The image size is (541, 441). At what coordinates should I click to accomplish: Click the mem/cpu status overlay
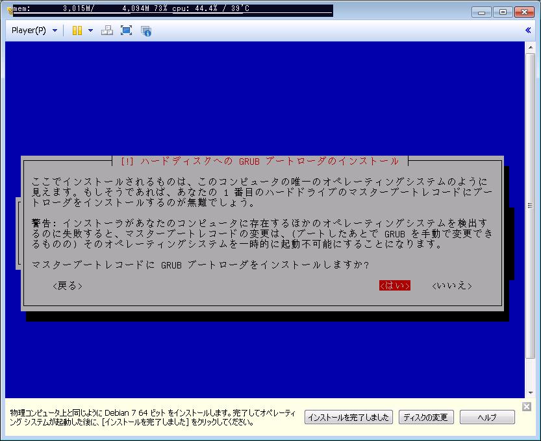point(173,10)
